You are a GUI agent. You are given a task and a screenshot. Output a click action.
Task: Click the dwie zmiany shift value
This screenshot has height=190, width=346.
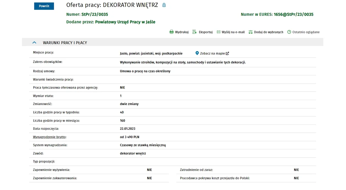tap(129, 104)
